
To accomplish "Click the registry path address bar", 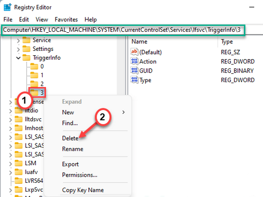I will (x=123, y=30).
